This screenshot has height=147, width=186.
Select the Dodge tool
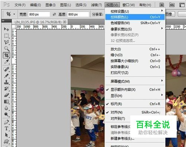pyautogui.click(x=6, y=114)
